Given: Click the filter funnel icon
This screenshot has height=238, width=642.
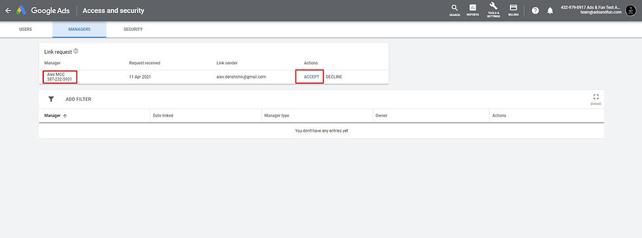Looking at the screenshot, I should tap(51, 99).
